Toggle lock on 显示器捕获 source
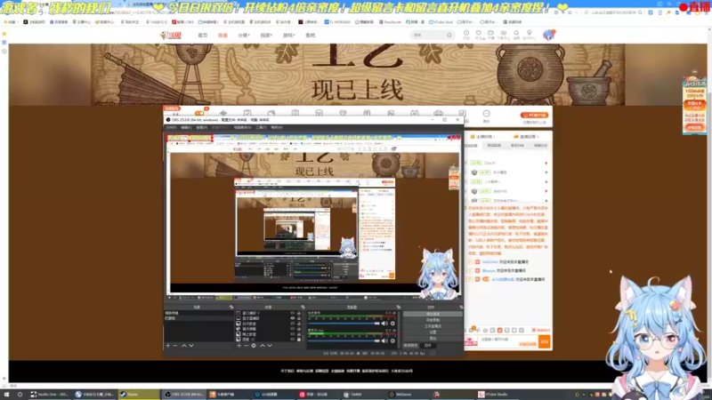The image size is (712, 400). [x=299, y=318]
